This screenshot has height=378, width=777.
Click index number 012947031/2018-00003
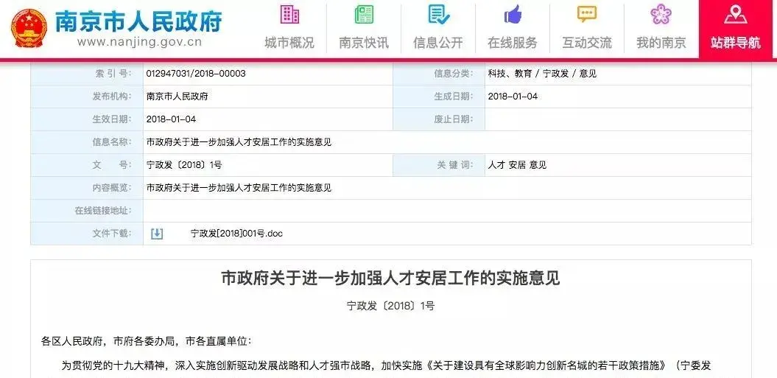click(196, 74)
